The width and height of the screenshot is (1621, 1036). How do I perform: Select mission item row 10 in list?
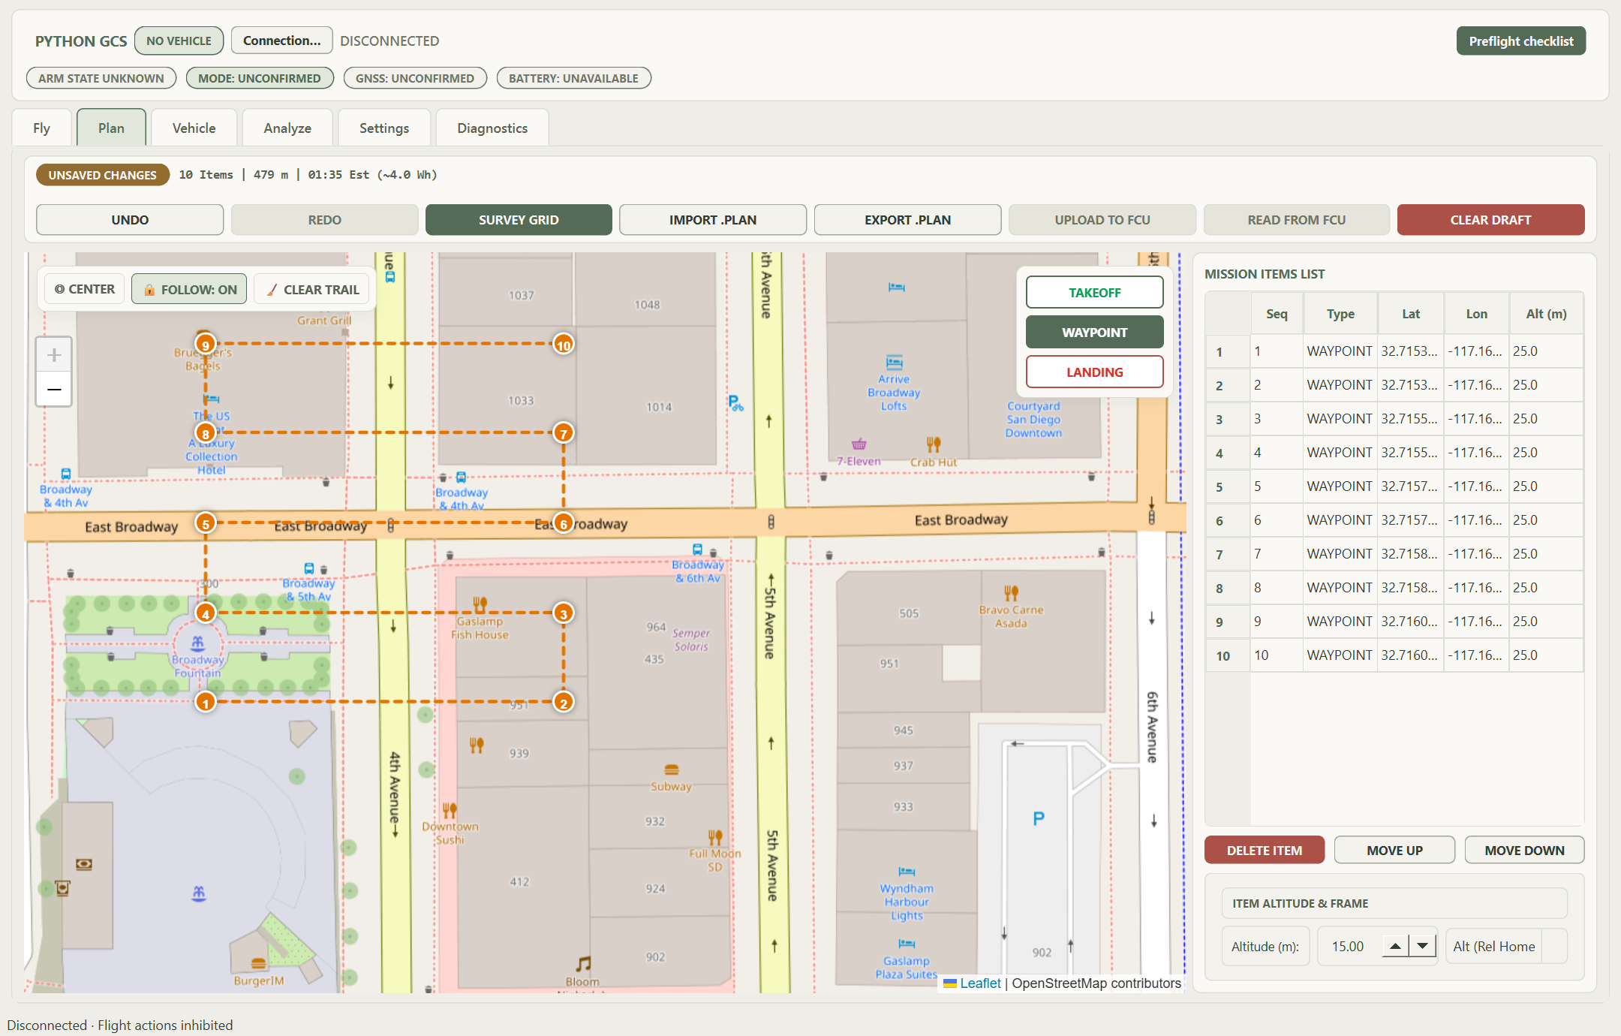point(1394,655)
